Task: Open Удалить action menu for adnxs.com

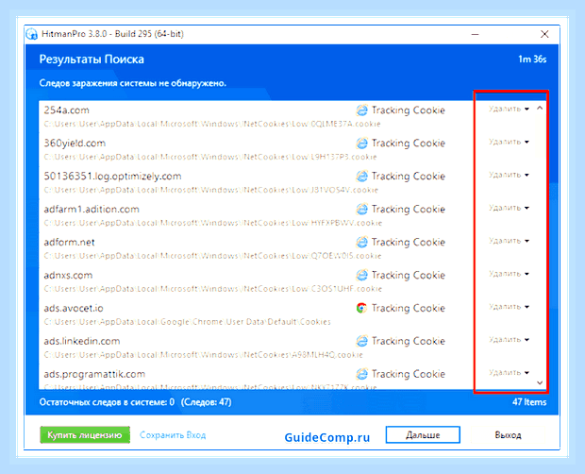Action: pyautogui.click(x=509, y=274)
